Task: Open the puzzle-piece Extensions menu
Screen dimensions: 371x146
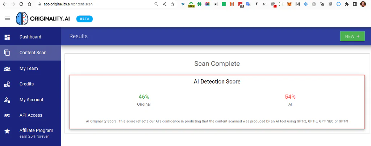Action: pos(347,4)
